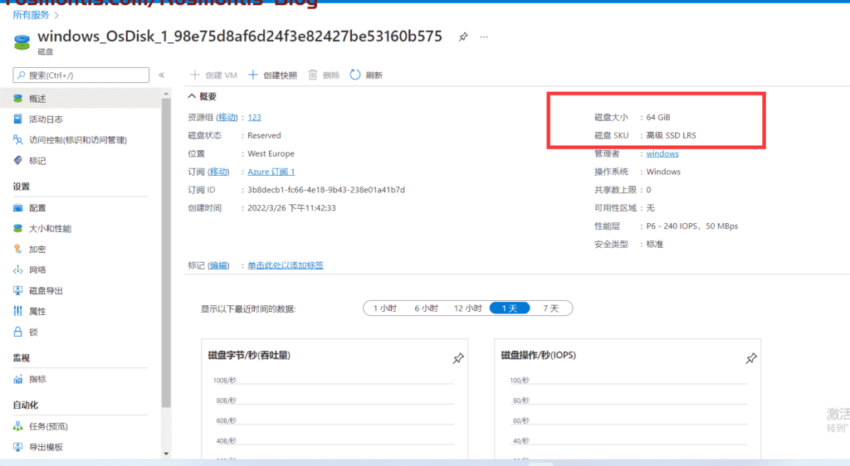Viewport: 850px width, 466px height.
Task: Click sidebar scrollbar down arrow
Action: click(x=166, y=454)
